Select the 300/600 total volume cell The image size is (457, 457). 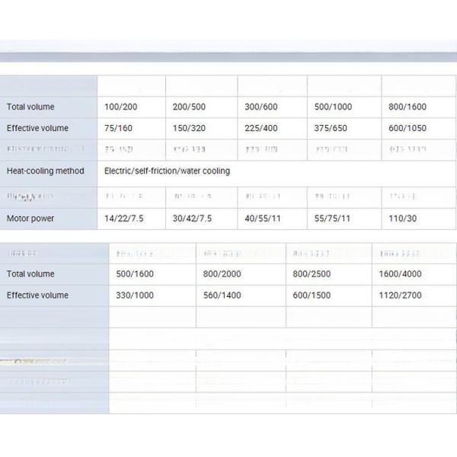click(x=261, y=107)
